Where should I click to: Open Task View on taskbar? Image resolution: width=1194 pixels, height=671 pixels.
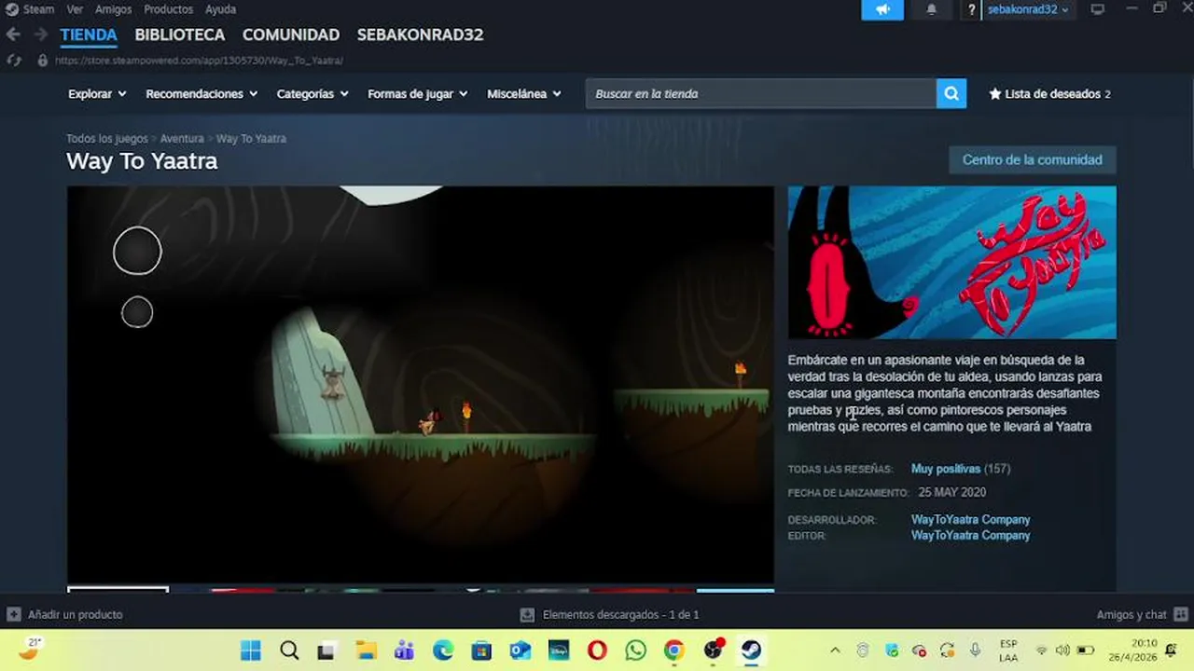pos(326,650)
